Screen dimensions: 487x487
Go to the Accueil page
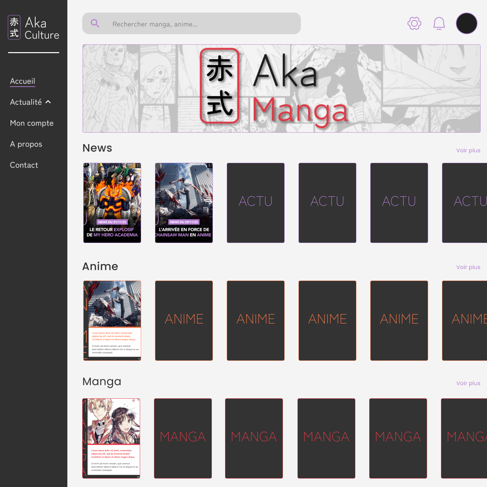pos(23,81)
